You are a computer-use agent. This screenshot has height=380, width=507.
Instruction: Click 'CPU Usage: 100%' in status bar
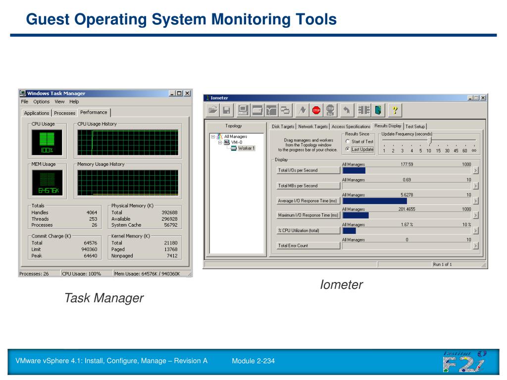[82, 274]
